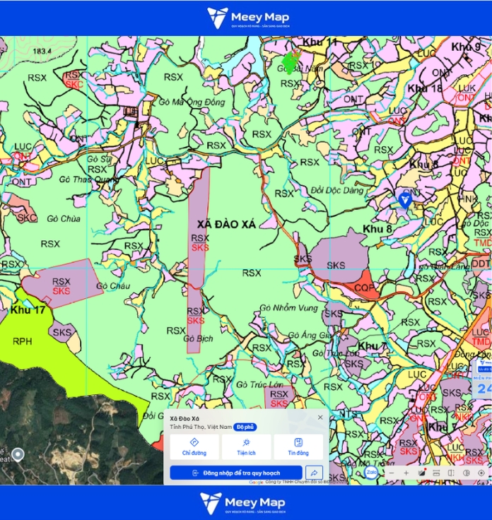Viewport: 492px width, 520px height.
Task: Click the Khu 17 area label
Action: (28, 310)
